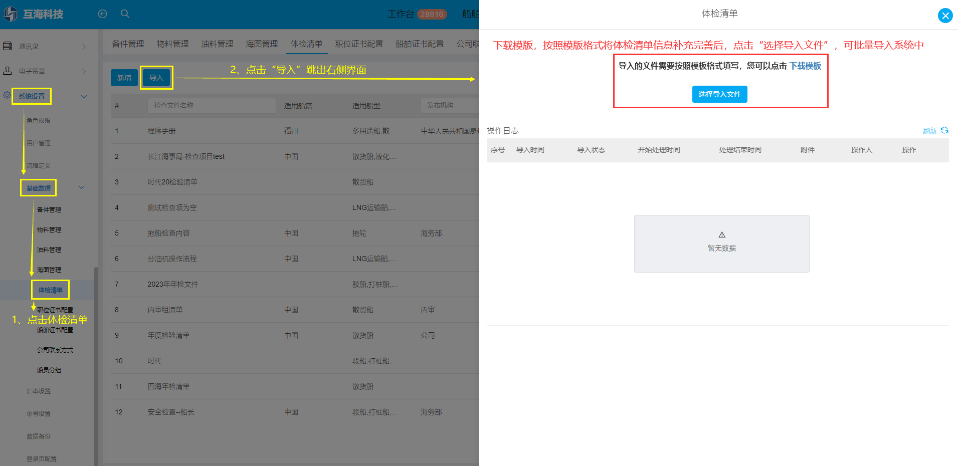Click 年度检验清单 row name

(168, 335)
